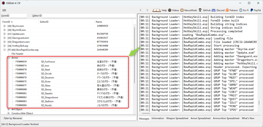Screen dimensions: 263x127
Task: Focus the FormID search field
Action: (x=18, y=16)
